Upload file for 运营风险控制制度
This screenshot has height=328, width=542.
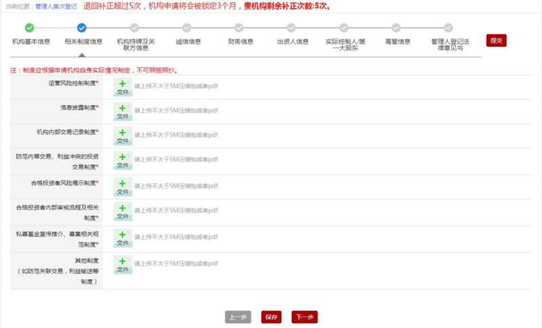pyautogui.click(x=123, y=87)
